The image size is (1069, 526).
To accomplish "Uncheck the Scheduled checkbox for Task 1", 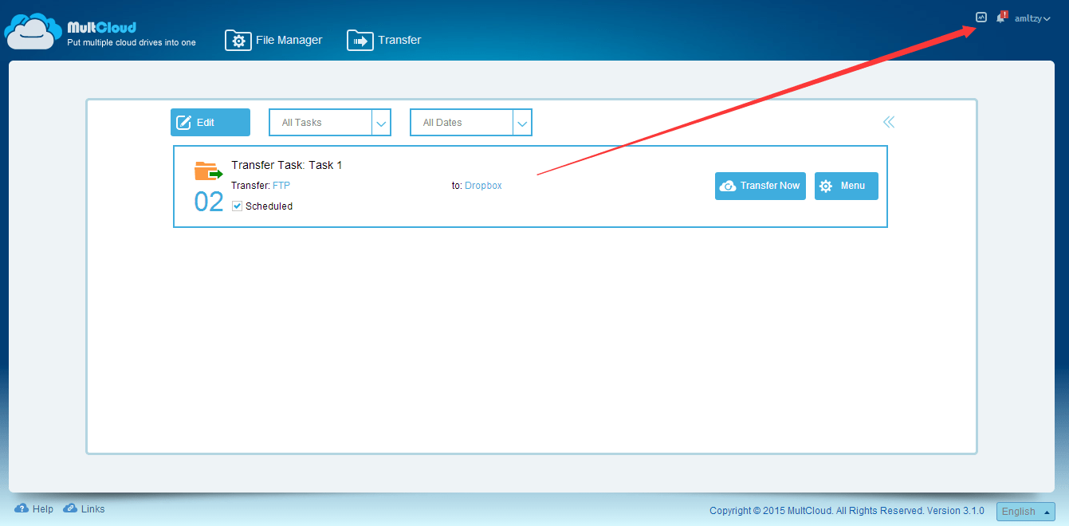I will [x=237, y=206].
